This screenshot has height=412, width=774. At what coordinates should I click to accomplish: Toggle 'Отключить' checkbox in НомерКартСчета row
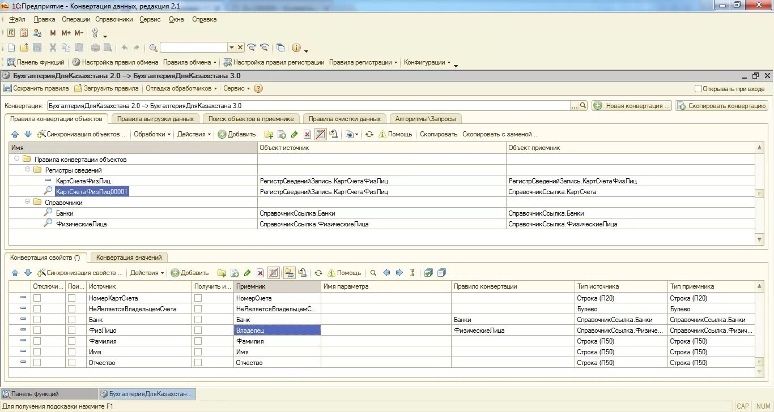click(x=37, y=298)
